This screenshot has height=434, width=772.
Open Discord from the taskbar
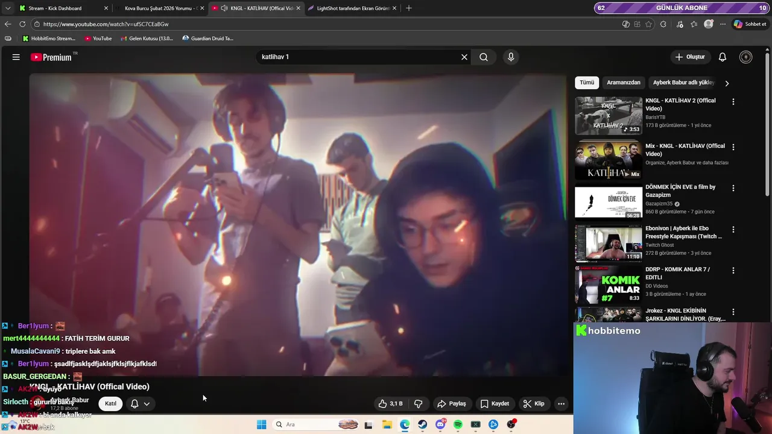point(440,424)
